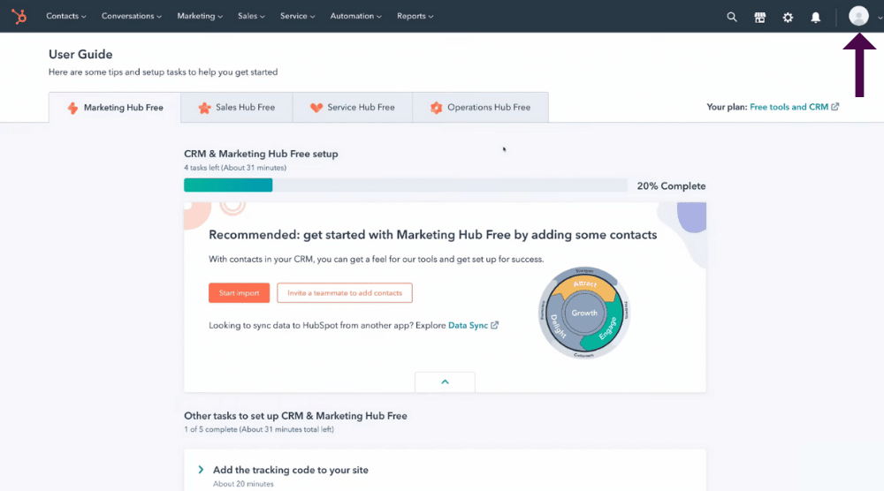Click the Marketing Hub lightning icon
884x491 pixels.
[72, 108]
